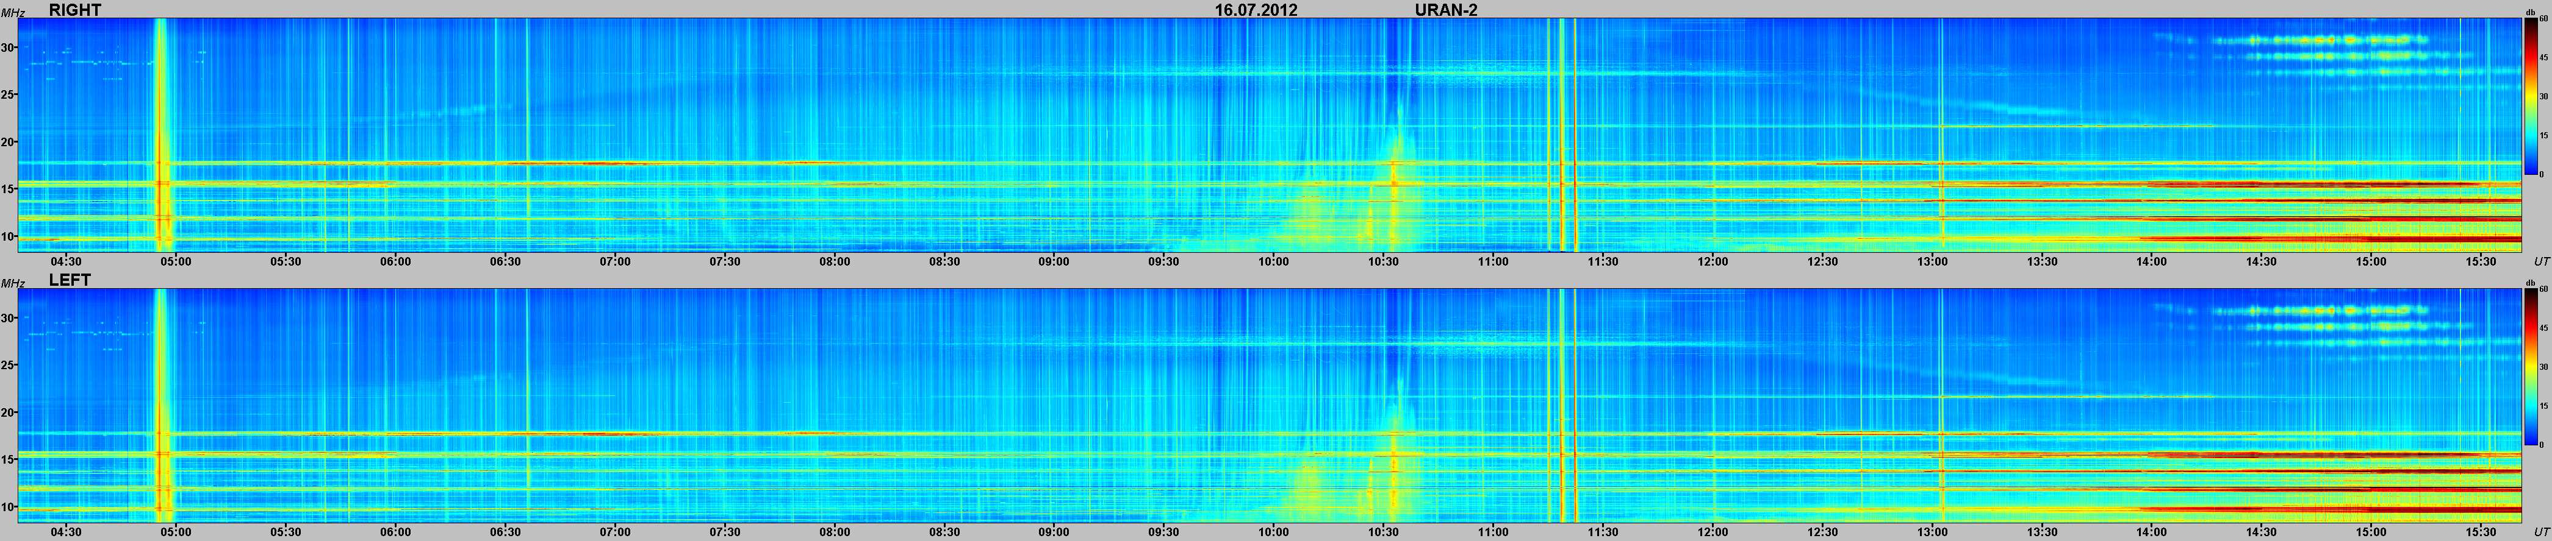Screen dimensions: 2552x541
Task: Click 14:30 tick under the RIGHT panel
Action: (2262, 261)
